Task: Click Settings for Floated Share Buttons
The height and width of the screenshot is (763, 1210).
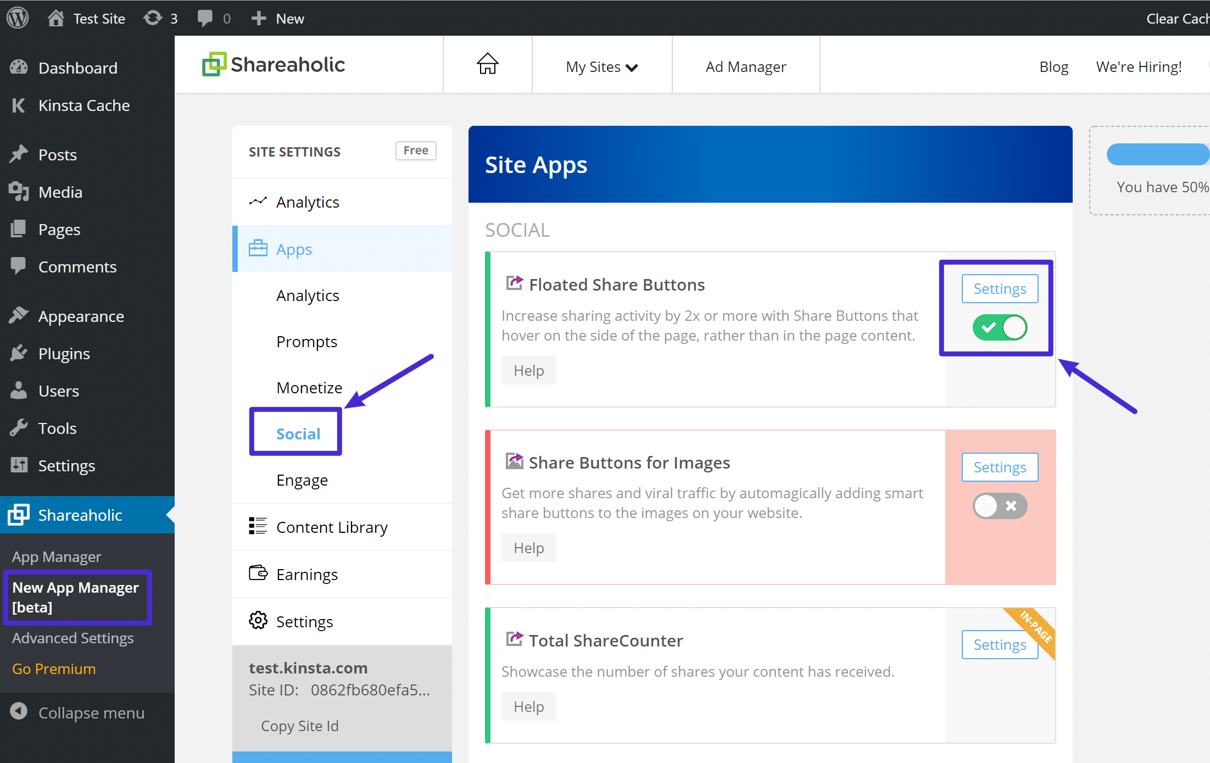Action: click(x=999, y=287)
